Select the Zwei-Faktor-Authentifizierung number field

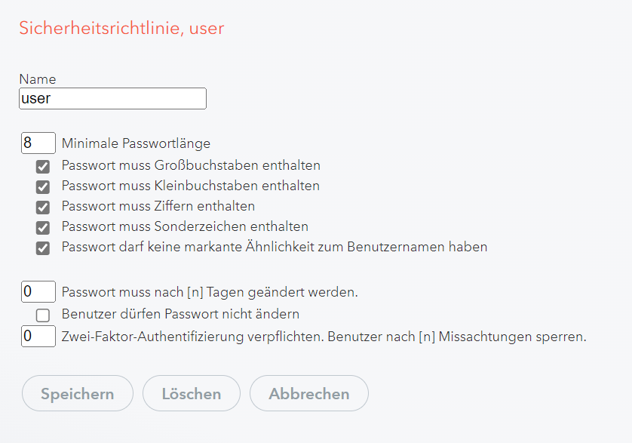tap(38, 337)
